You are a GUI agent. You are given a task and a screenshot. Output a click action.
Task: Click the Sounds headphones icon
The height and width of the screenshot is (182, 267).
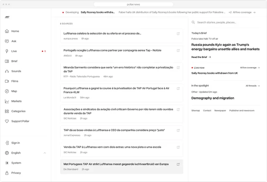[x=7, y=71]
